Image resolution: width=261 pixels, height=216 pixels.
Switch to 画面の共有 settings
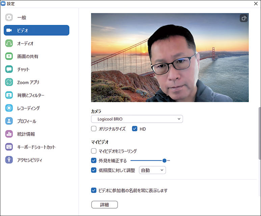click(36, 56)
